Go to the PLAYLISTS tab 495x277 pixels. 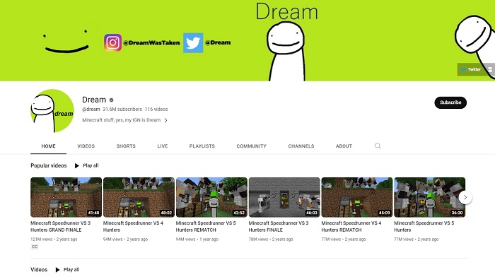pyautogui.click(x=202, y=146)
